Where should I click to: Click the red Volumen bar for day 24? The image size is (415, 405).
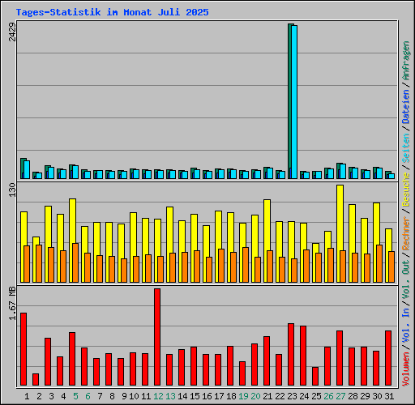pyautogui.click(x=303, y=356)
